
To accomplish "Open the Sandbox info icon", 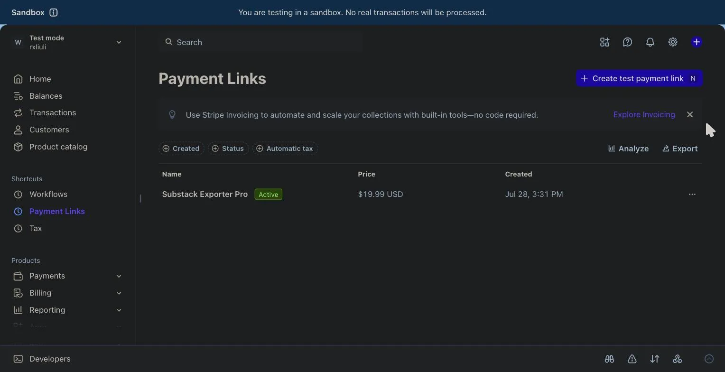I will (54, 12).
